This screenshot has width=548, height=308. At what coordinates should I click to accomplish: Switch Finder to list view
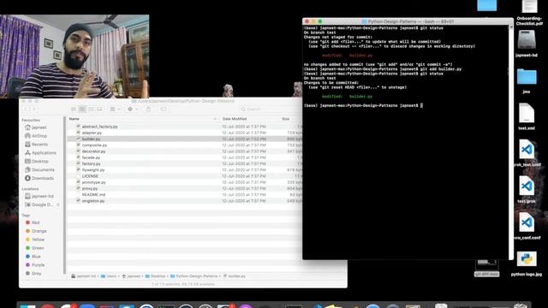point(82,110)
